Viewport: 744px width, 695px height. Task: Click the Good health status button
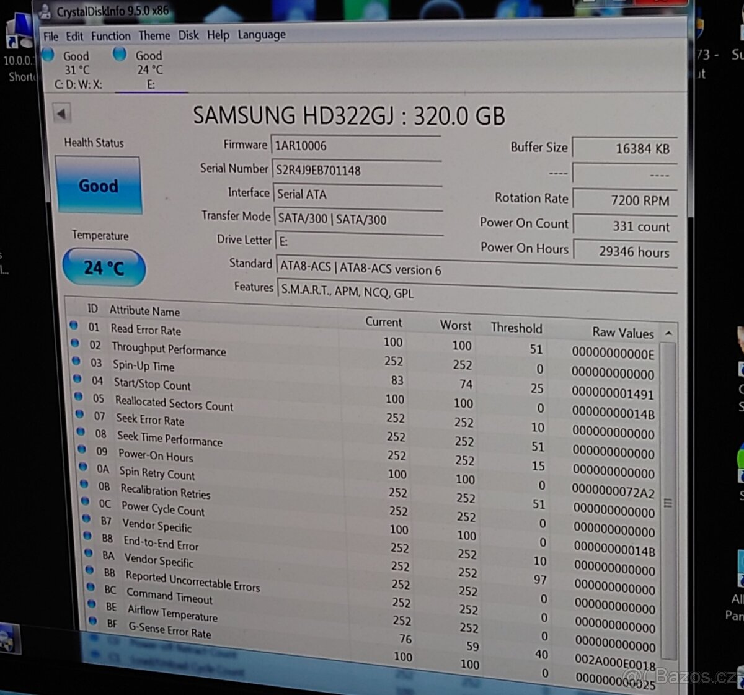(98, 186)
